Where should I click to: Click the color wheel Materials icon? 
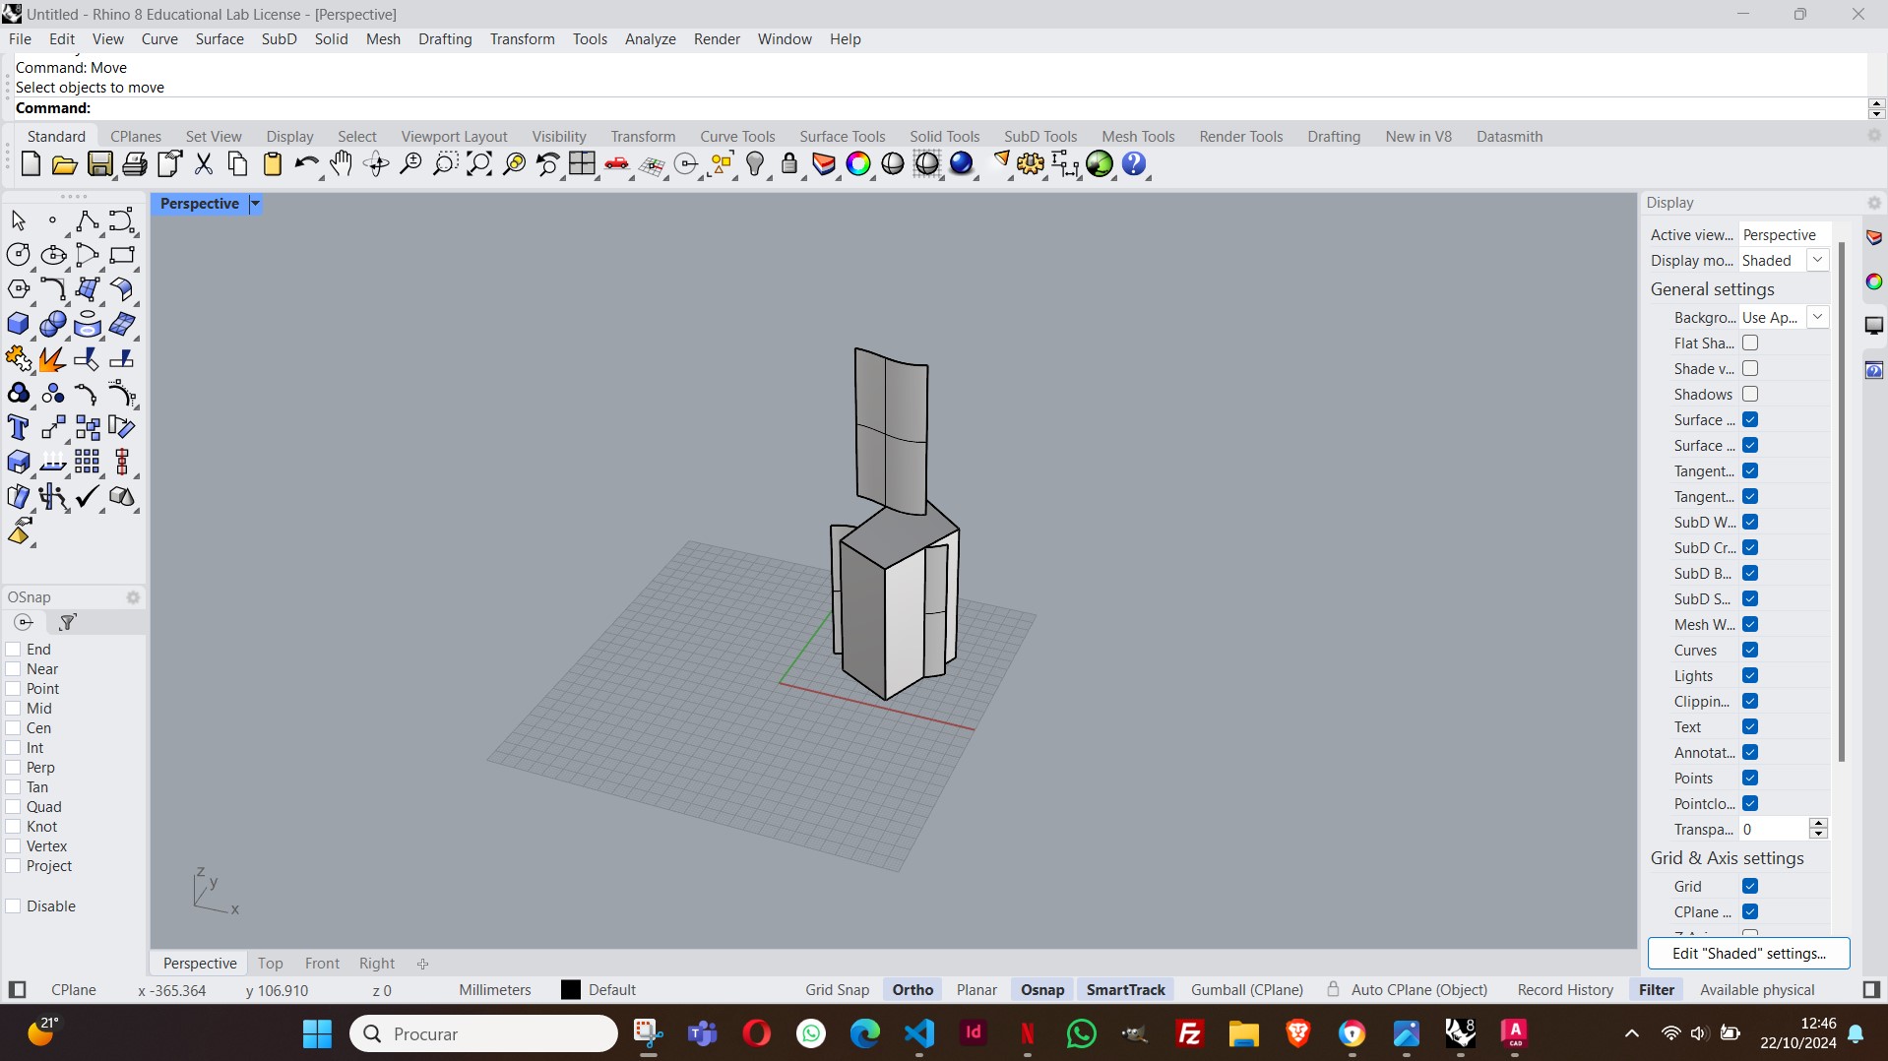(x=858, y=164)
